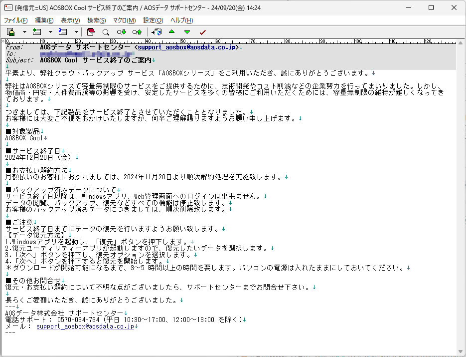
Task: Click the sender email link in From header
Action: point(186,47)
